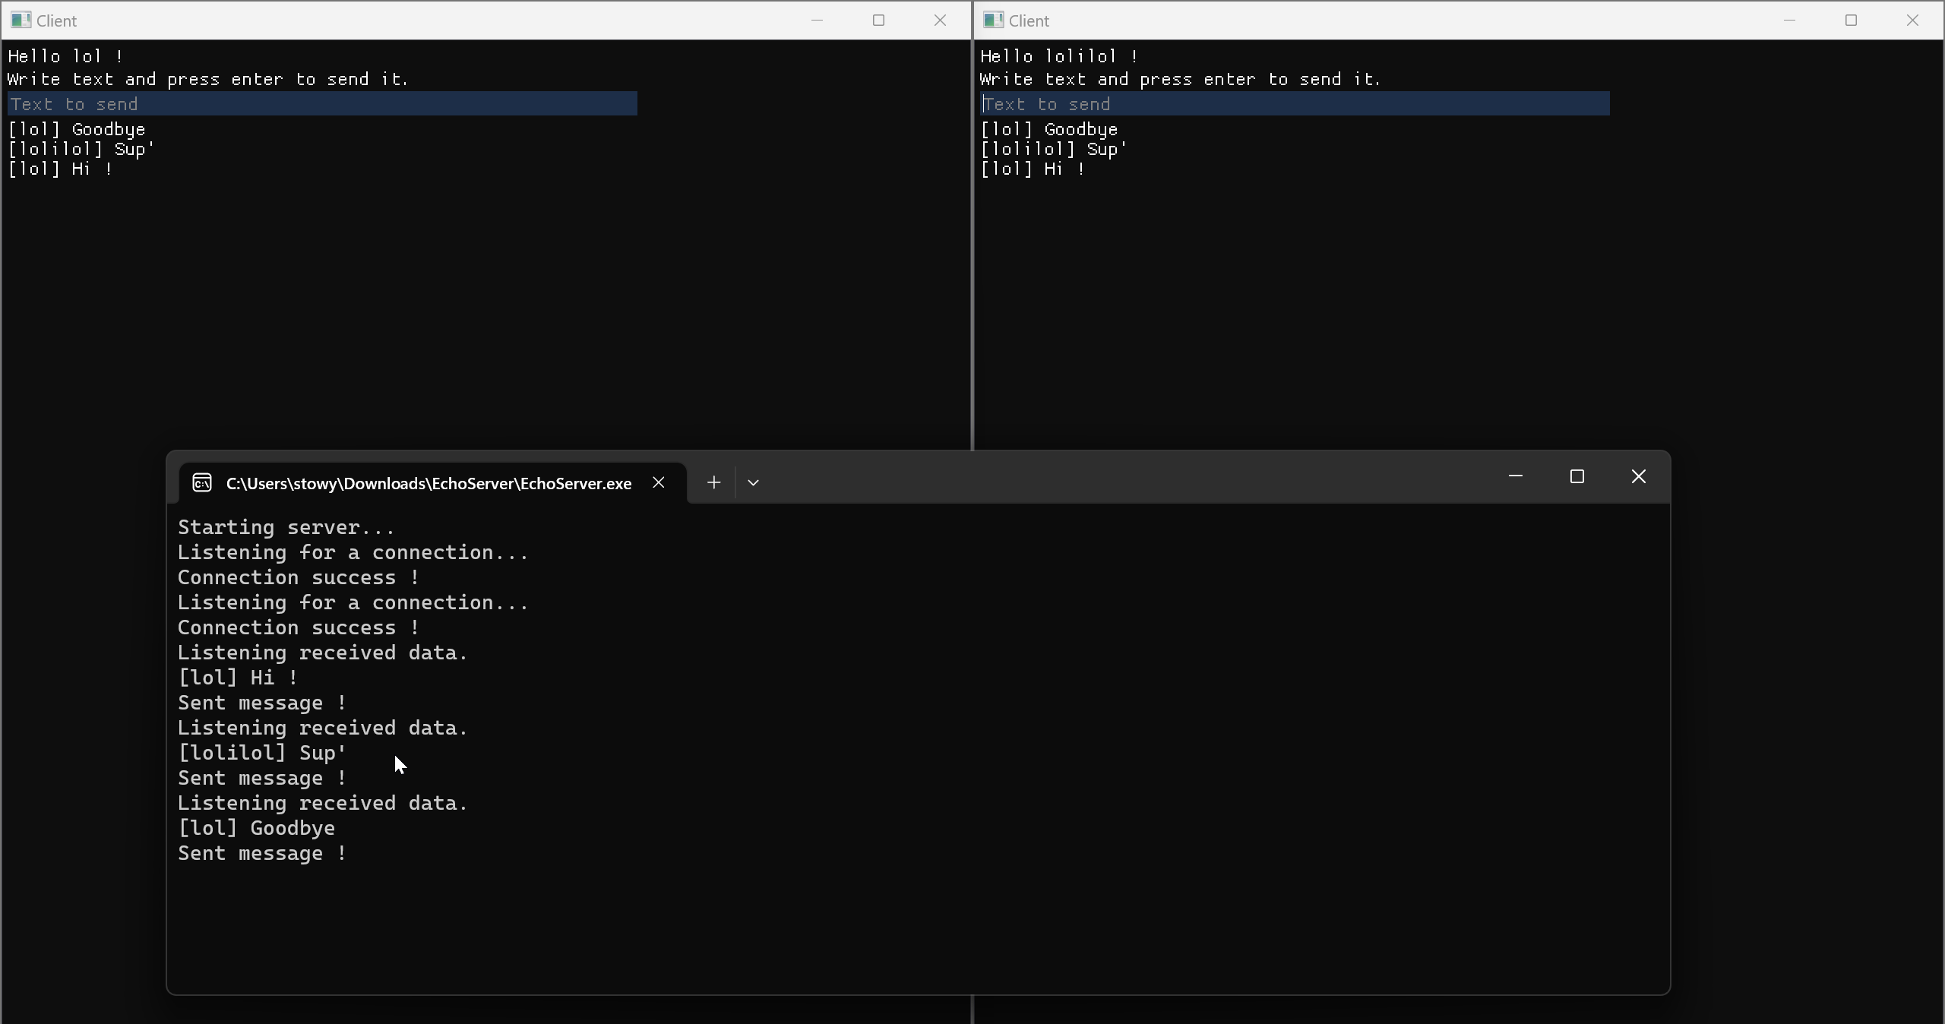Focus the right client's Text to send field

click(x=1295, y=104)
